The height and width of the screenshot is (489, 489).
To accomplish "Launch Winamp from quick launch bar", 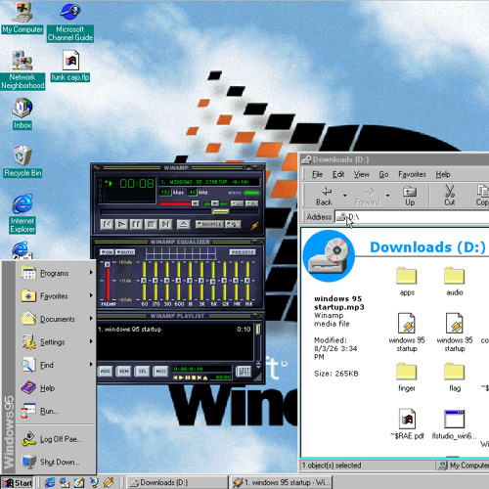I will click(x=109, y=482).
